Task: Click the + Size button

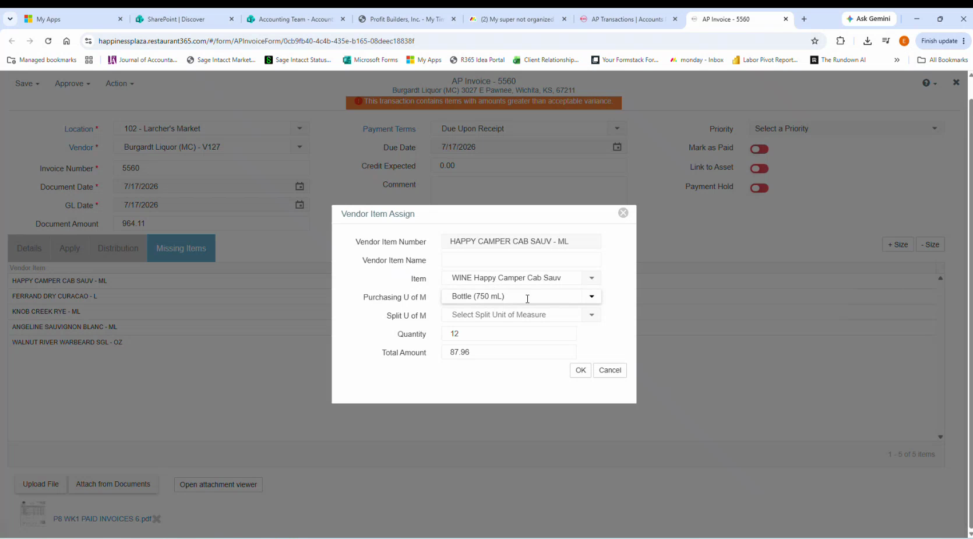Action: (x=897, y=245)
